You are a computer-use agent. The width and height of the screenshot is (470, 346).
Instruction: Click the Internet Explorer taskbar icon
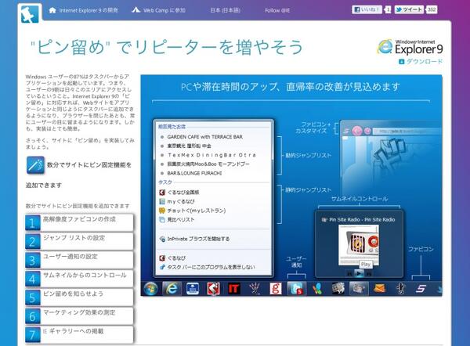172,289
